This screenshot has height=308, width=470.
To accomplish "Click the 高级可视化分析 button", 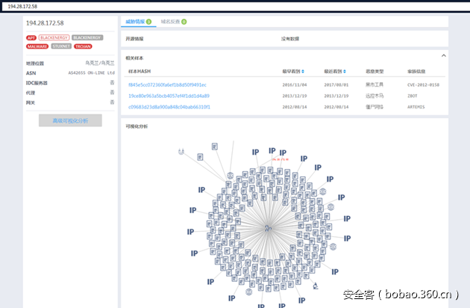I will coord(70,120).
